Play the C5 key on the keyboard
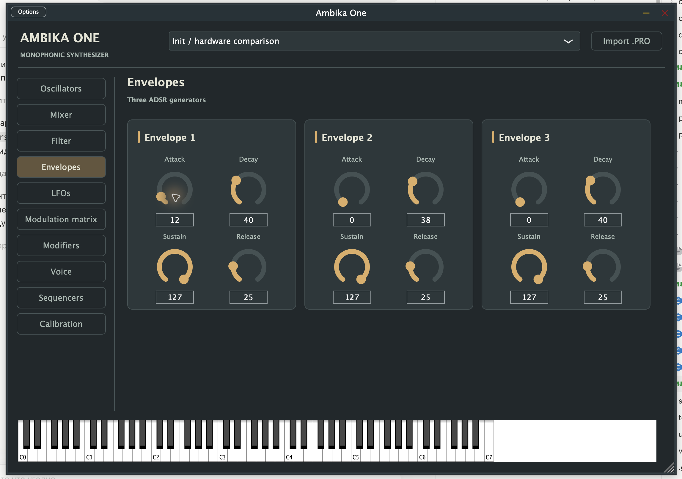Viewport: 682px width, 479px height. [x=356, y=455]
